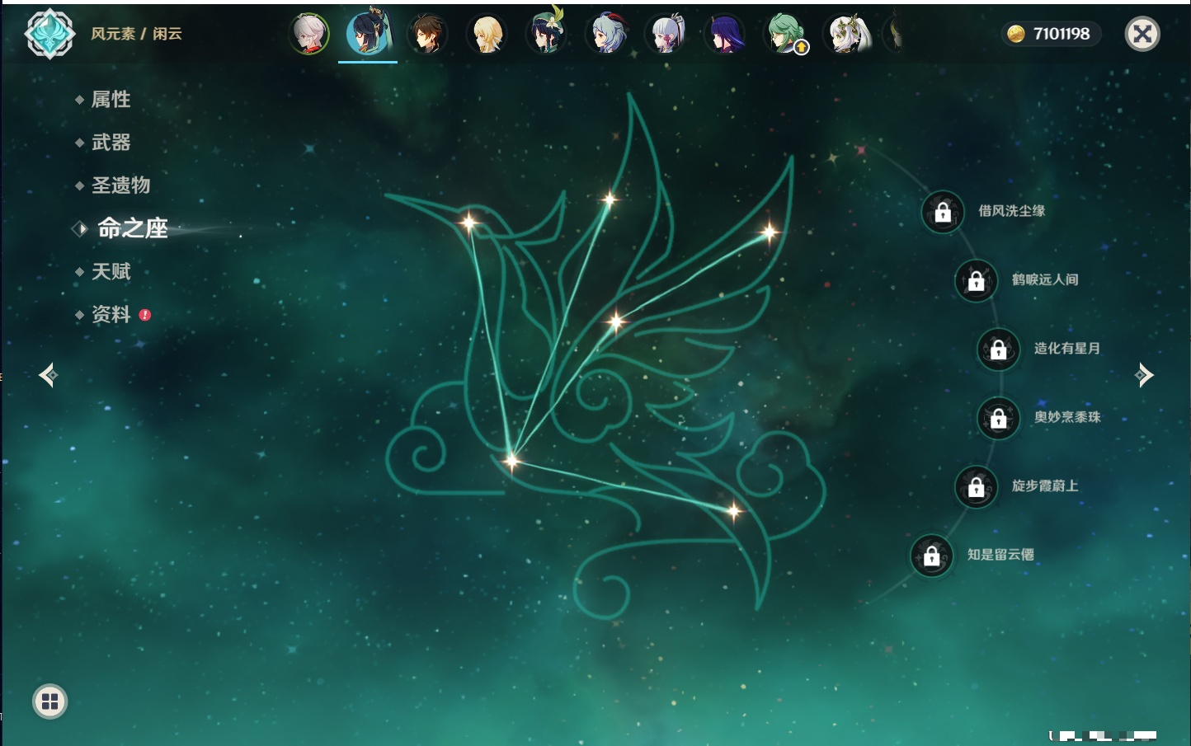Select the blonde Traveler character portrait
Screen dimensions: 1191x746
tap(487, 35)
